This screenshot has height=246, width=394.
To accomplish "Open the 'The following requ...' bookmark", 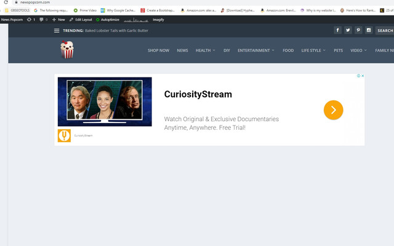I will click(x=51, y=10).
